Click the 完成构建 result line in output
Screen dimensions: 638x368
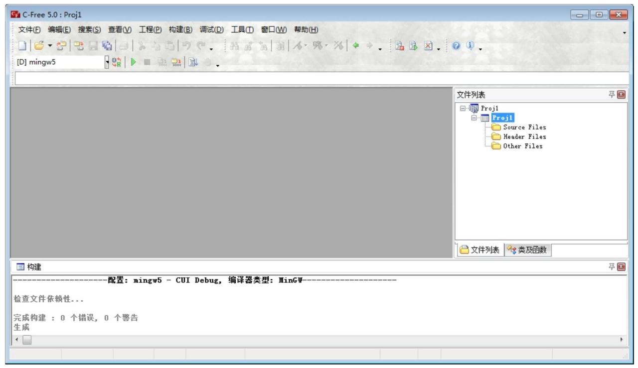click(x=76, y=318)
